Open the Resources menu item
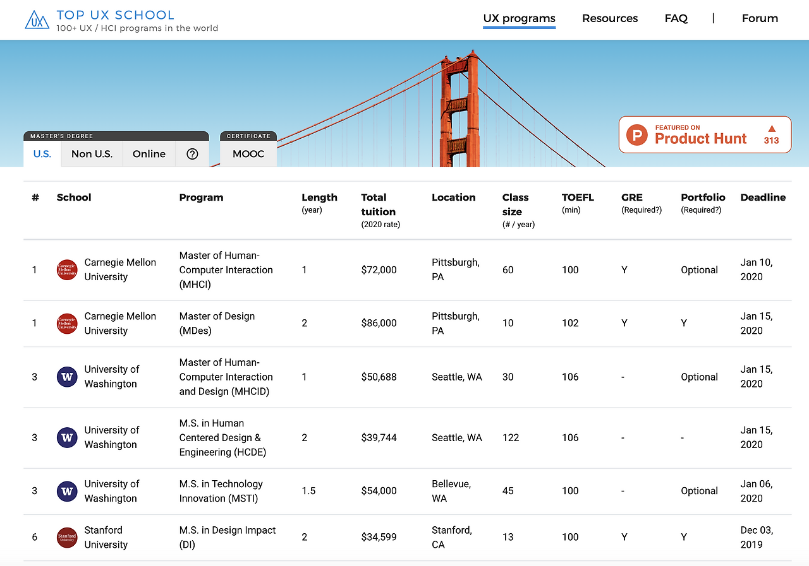The image size is (809, 566). click(610, 18)
